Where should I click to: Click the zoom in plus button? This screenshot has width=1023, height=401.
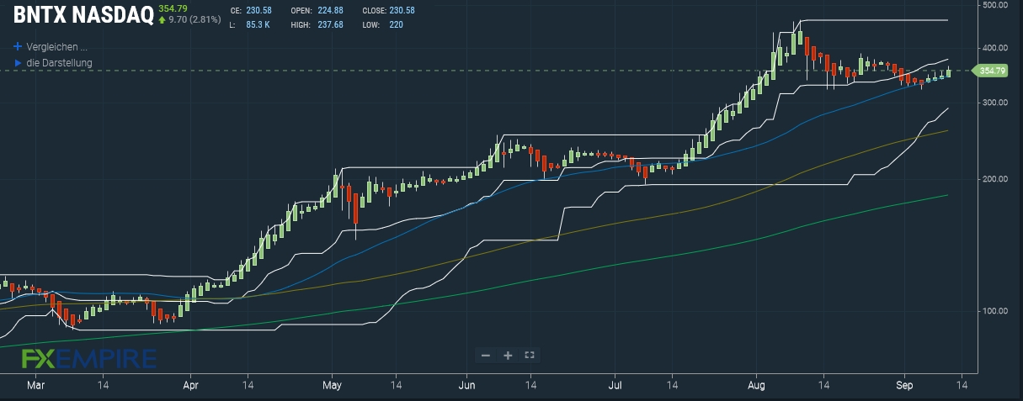pos(508,355)
